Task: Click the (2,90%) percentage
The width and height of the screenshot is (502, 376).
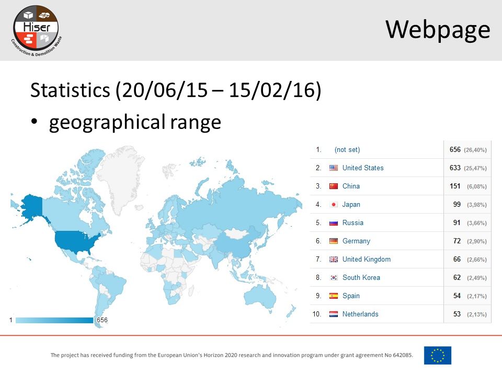Action: tap(477, 241)
